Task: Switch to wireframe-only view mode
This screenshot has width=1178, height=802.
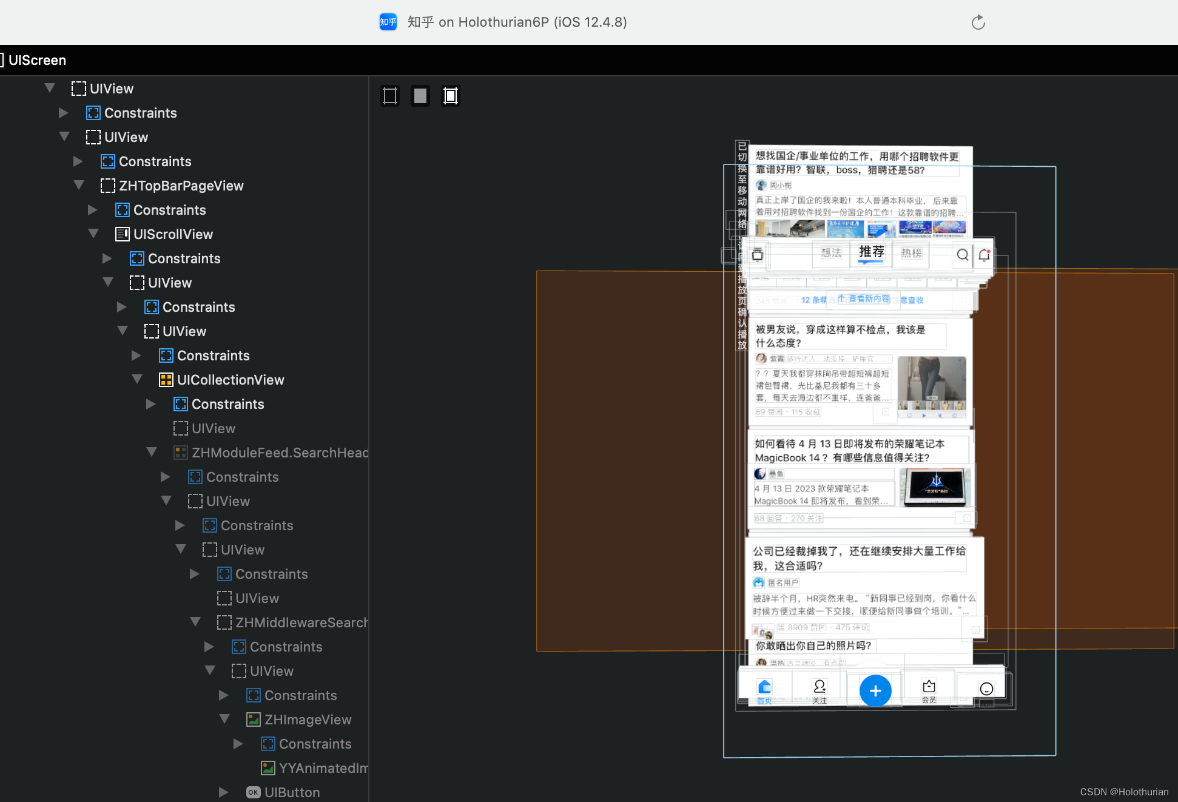Action: (x=390, y=96)
